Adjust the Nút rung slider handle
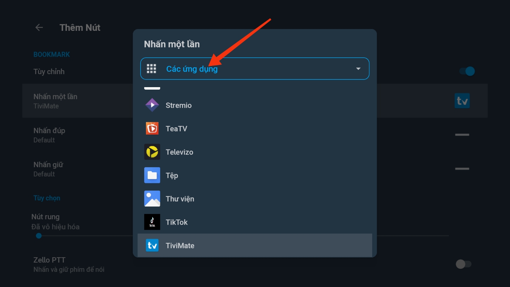Screen dimensions: 510x287 pos(39,236)
